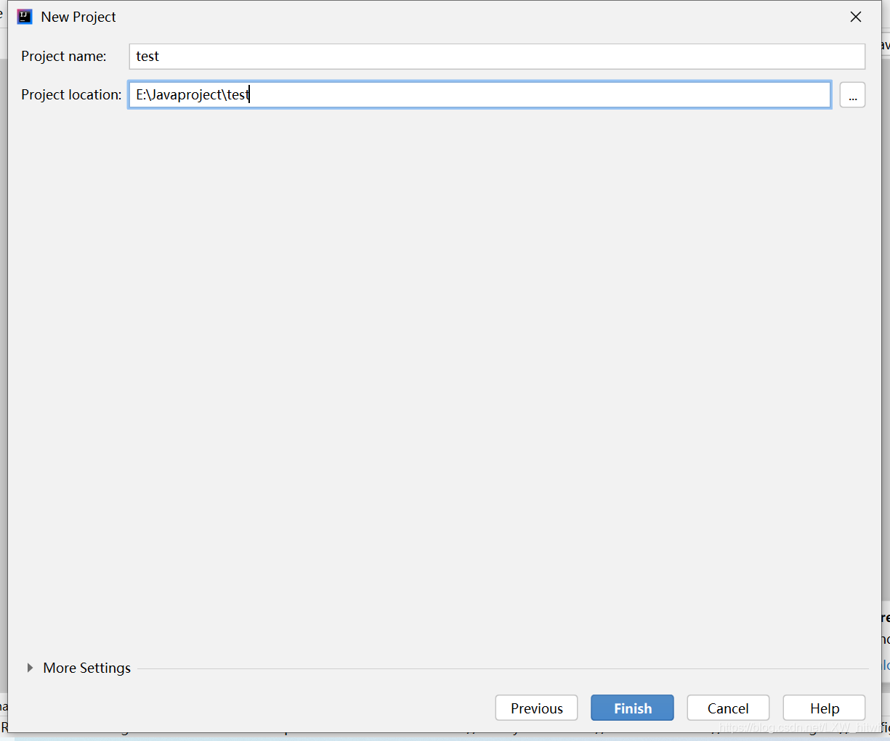Go back with the Previous button
Screen dimensions: 890x741
[x=536, y=708]
